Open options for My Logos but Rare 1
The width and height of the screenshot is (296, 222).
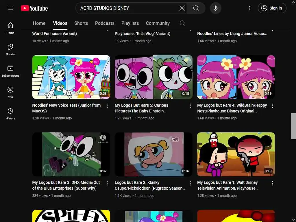coord(273,183)
